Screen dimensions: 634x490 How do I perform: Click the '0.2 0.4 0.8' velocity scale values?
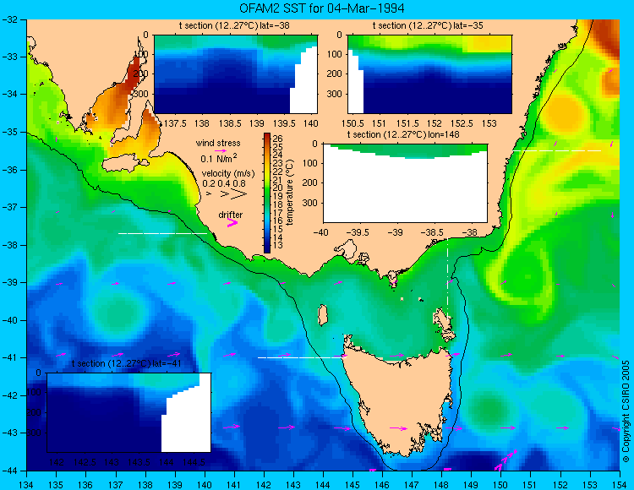point(224,183)
